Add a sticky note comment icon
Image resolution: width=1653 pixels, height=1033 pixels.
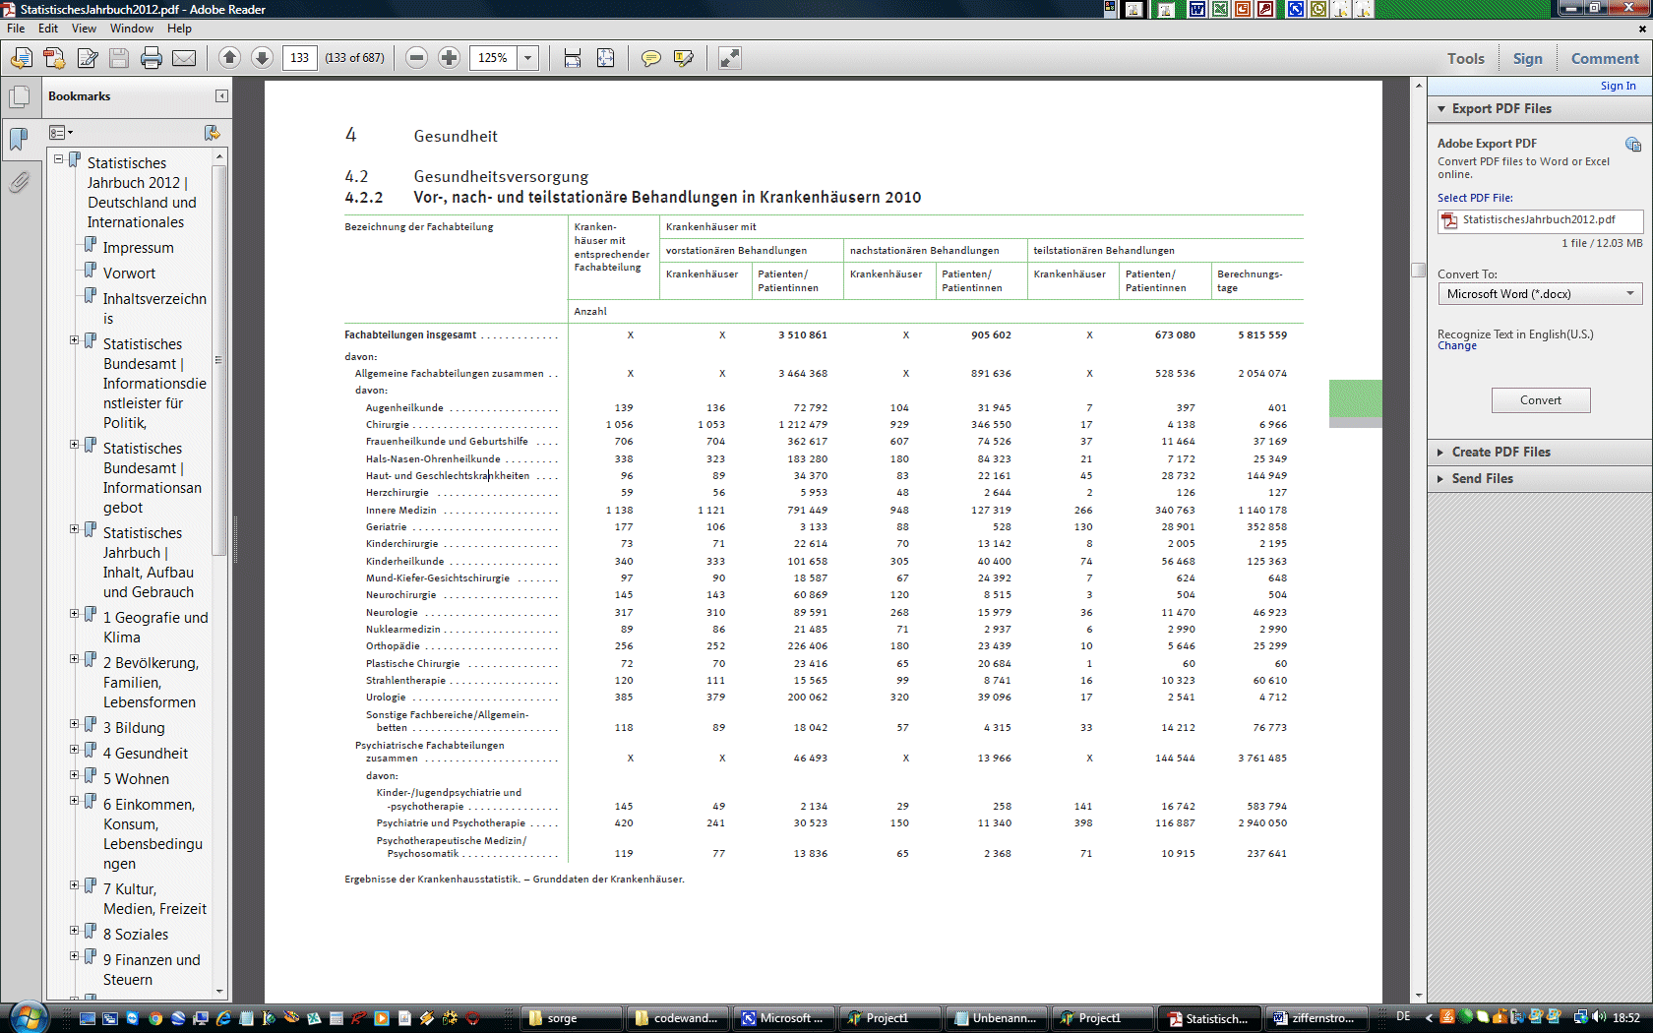(x=650, y=58)
